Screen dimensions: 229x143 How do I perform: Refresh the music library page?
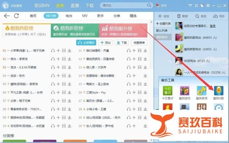pyautogui.click(x=16, y=16)
